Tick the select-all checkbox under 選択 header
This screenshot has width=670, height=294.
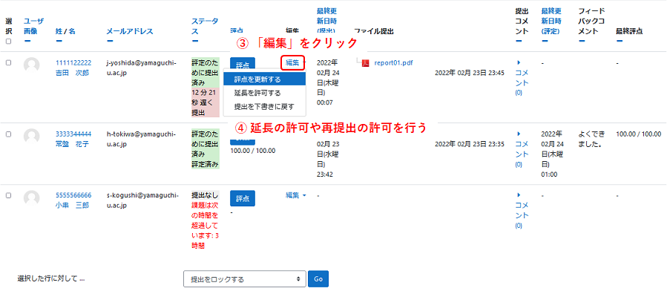(x=9, y=42)
